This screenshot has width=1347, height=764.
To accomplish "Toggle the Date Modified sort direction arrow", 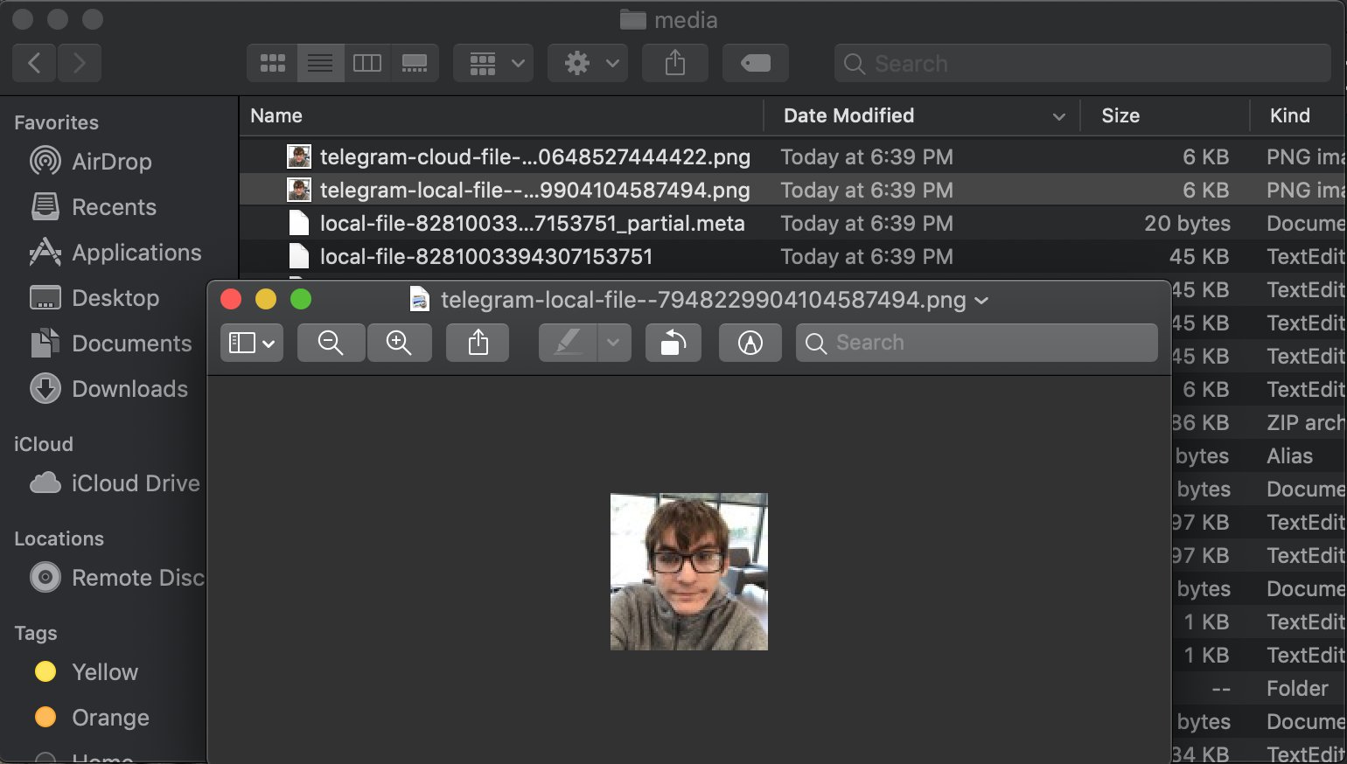I will click(x=1059, y=116).
